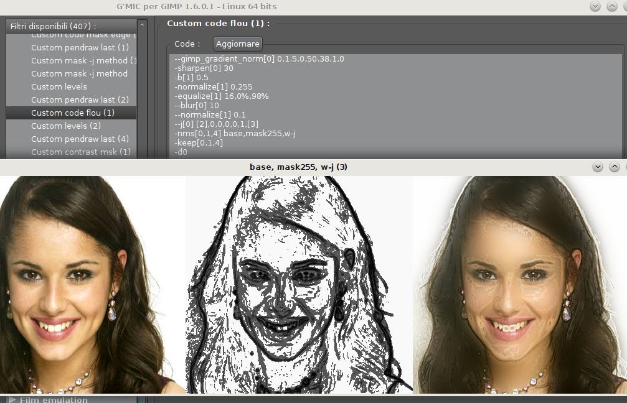Select the unnumbered Custom mask -j method filter
The width and height of the screenshot is (627, 403).
click(71, 73)
